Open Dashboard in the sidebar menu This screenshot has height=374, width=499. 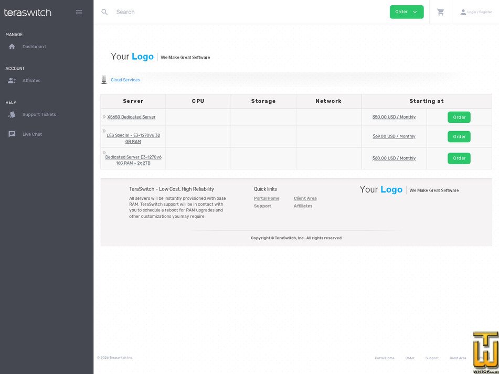34,47
